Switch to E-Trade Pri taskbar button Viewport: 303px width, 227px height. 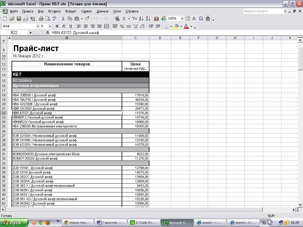(x=144, y=223)
